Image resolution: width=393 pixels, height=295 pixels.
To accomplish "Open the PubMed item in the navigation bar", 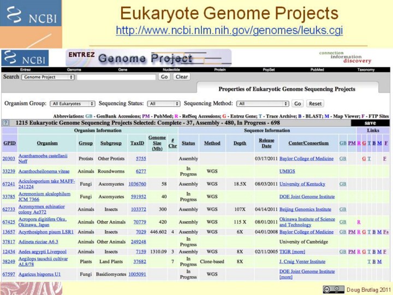I will 317,70.
